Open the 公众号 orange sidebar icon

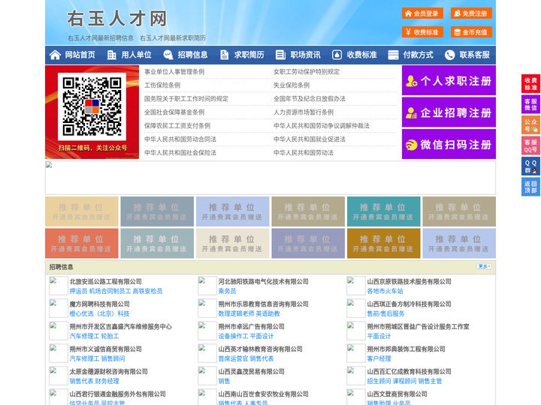[x=530, y=125]
